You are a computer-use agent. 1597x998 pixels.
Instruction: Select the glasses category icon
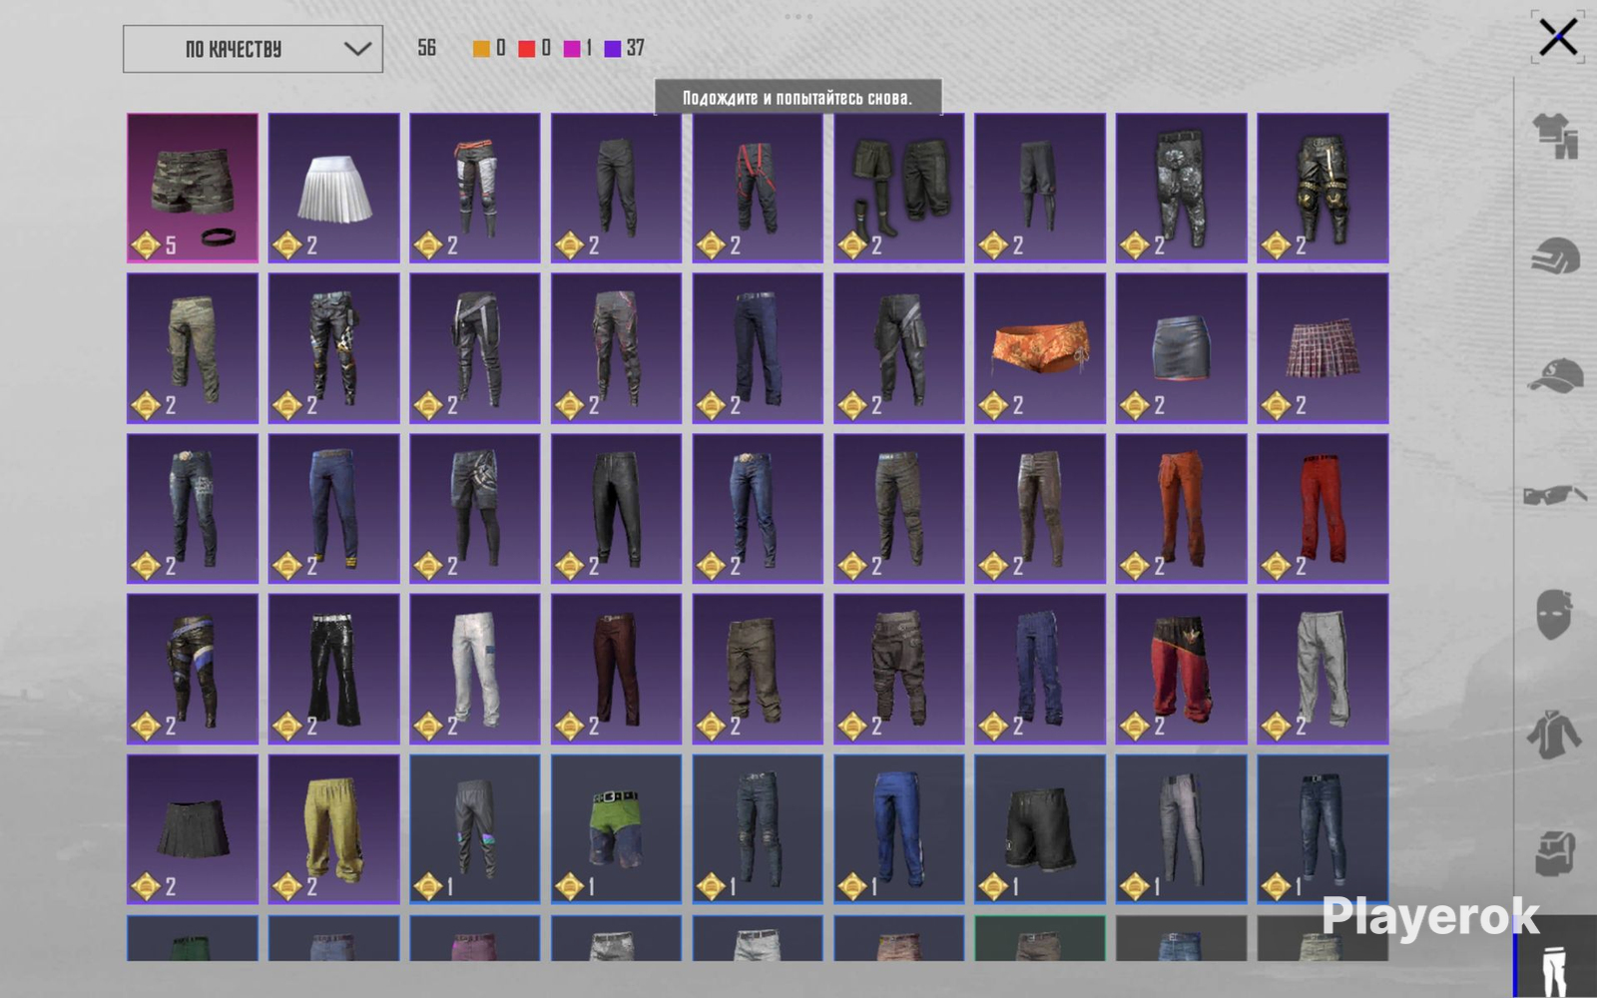pyautogui.click(x=1555, y=494)
